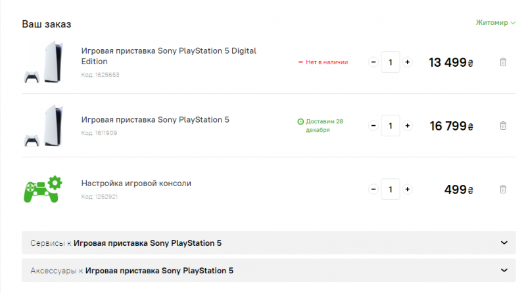Screen dimensions: 526x293
Task: Open the Житомир city dropdown
Action: coord(496,23)
